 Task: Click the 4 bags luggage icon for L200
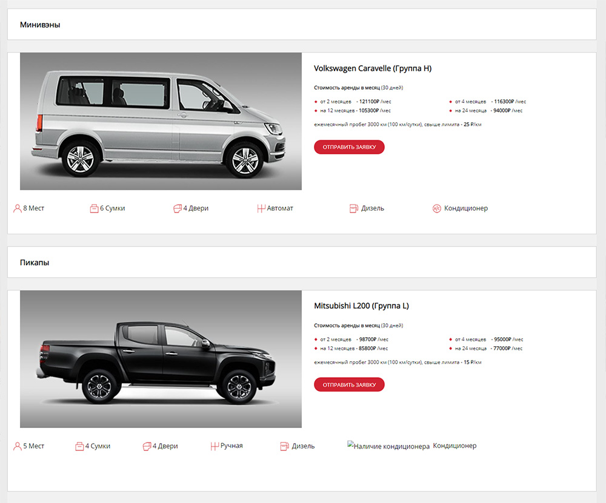point(79,446)
